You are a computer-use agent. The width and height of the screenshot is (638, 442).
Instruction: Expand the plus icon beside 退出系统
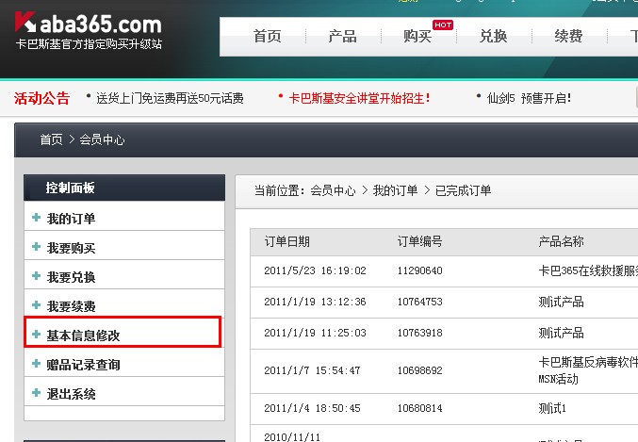(36, 393)
